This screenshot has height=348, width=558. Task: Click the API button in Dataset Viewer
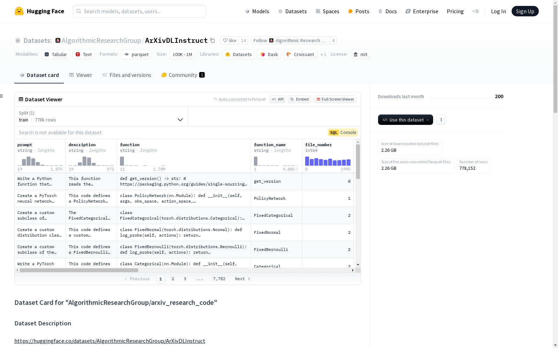click(278, 99)
